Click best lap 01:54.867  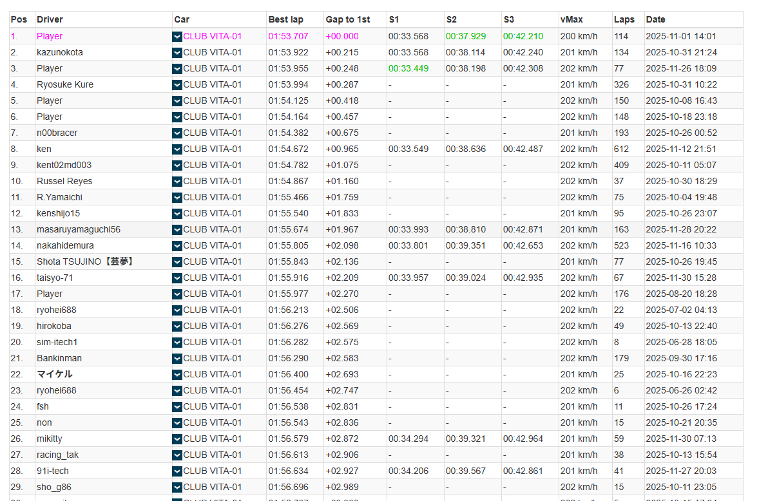point(289,182)
